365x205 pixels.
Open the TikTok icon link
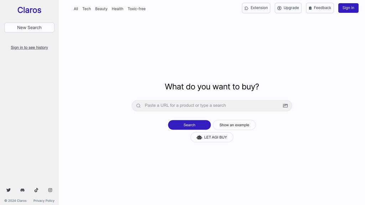pyautogui.click(x=36, y=190)
